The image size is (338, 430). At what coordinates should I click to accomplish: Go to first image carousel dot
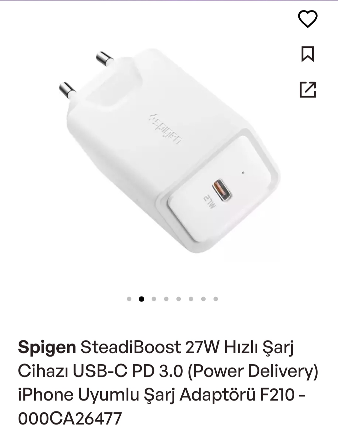tap(129, 299)
